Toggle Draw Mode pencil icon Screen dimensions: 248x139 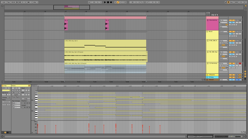(x=226, y=2)
